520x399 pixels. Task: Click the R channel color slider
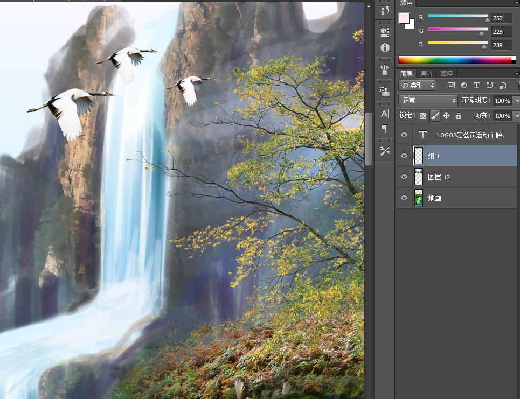[457, 16]
